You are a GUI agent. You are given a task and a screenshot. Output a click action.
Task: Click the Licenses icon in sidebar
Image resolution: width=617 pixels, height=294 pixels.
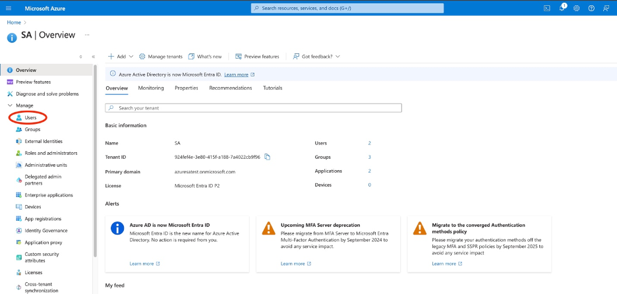coord(18,272)
